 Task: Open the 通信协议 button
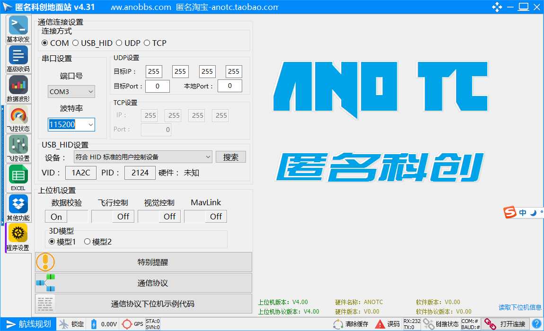(x=144, y=283)
